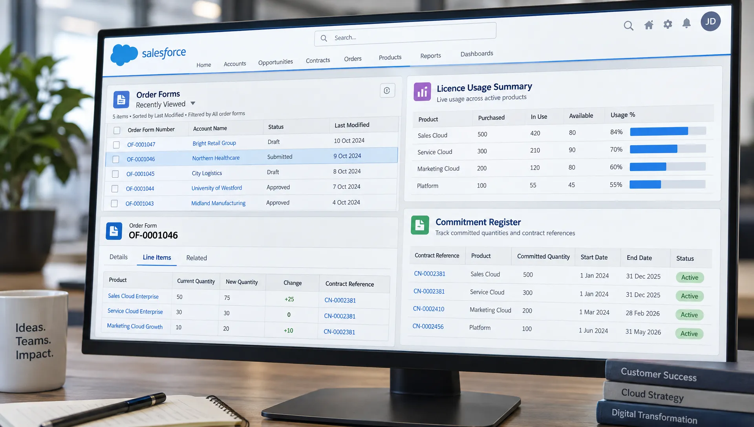Tick the checkbox for OF-0001044
Image resolution: width=754 pixels, height=427 pixels.
click(115, 189)
